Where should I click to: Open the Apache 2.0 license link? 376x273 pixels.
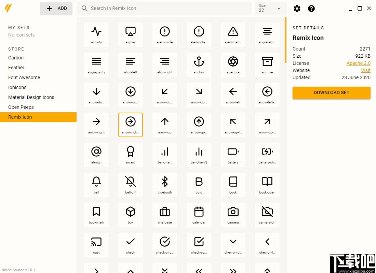coord(358,63)
